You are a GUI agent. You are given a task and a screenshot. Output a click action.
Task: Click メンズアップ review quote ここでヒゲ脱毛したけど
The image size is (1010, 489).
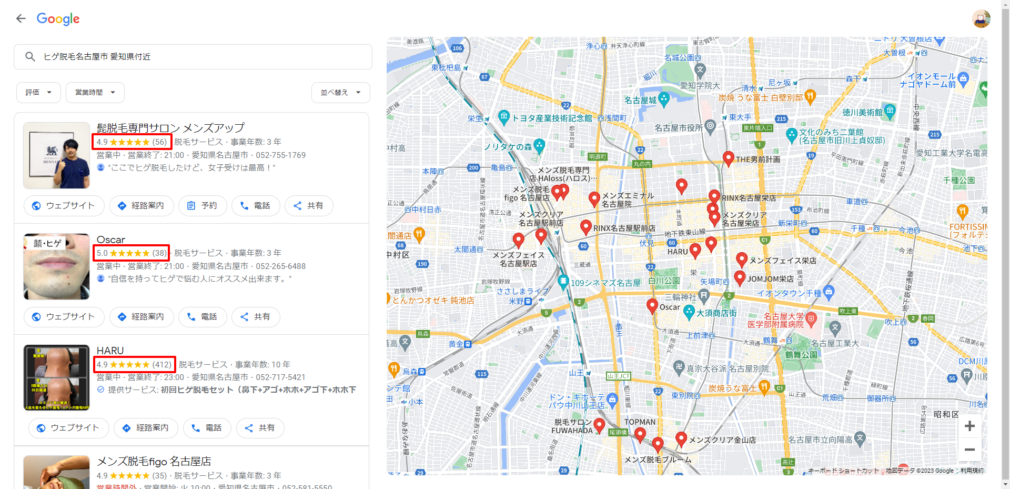point(191,168)
